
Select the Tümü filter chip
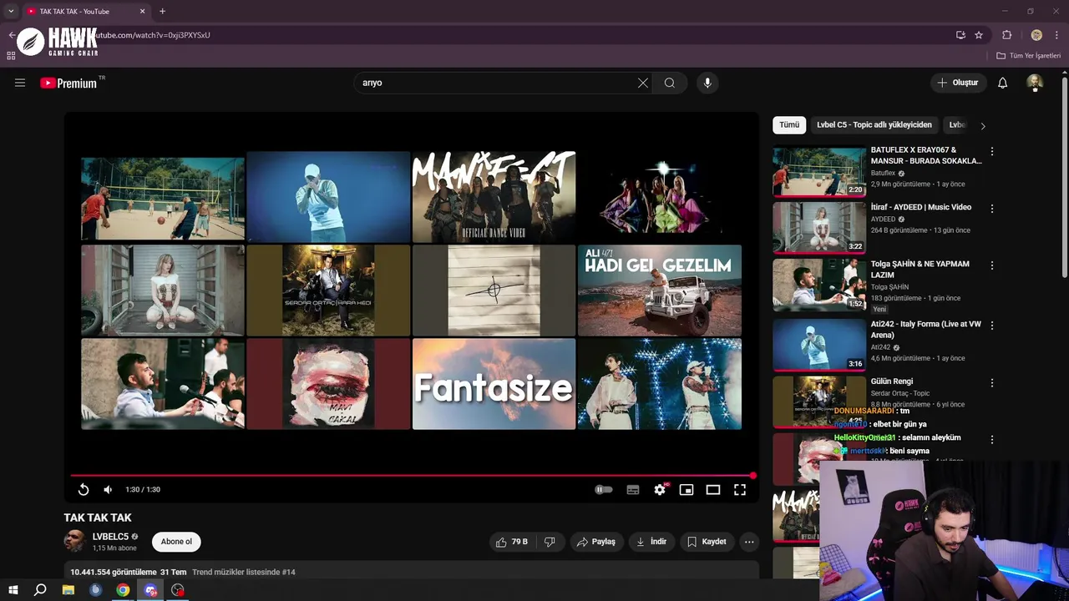point(789,125)
